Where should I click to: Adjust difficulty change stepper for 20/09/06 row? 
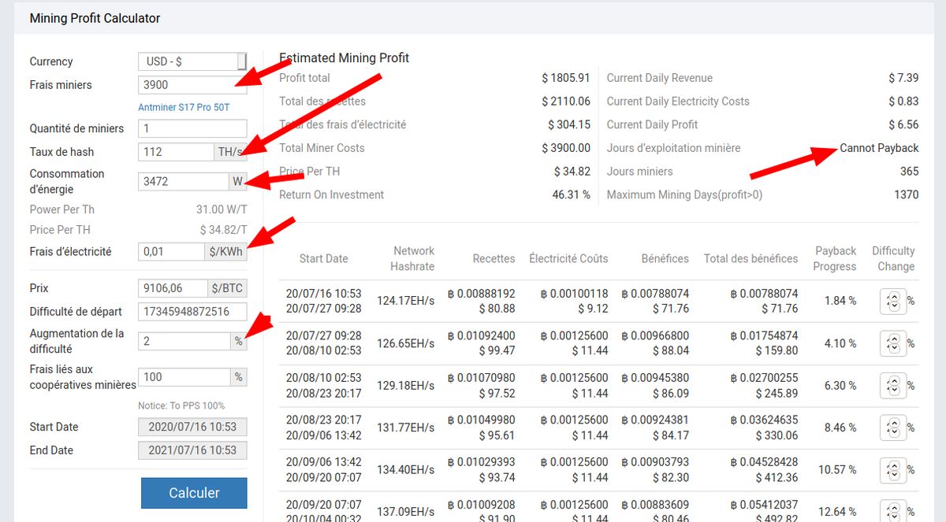pos(892,470)
